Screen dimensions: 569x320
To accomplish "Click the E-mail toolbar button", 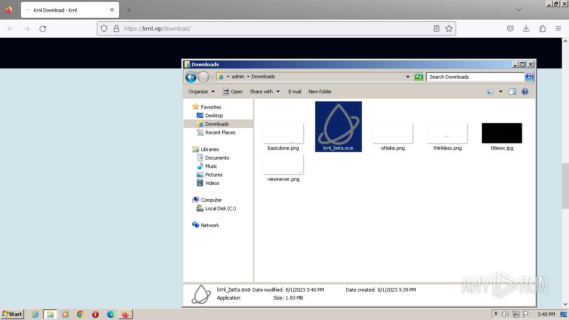I will 295,92.
